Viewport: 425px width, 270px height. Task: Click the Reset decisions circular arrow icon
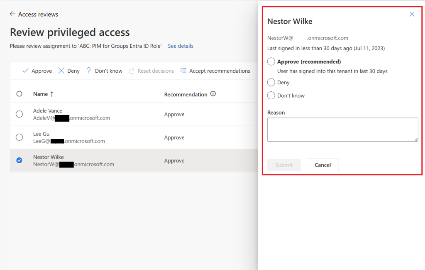tap(131, 71)
